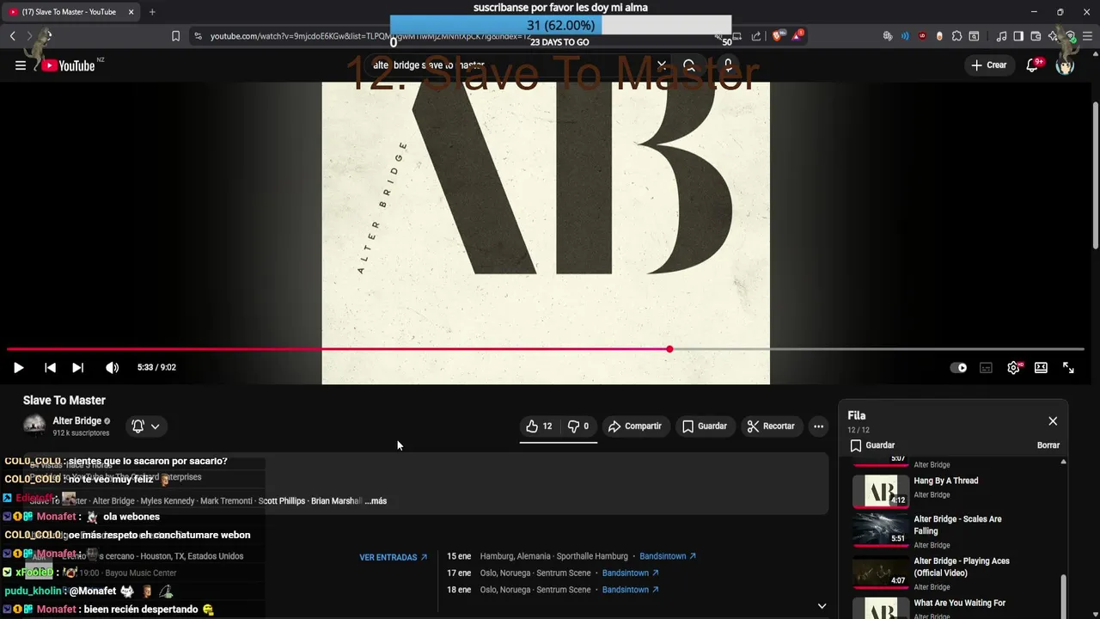This screenshot has width=1100, height=619.
Task: Click the Slave To Master video title
Action: (x=64, y=400)
